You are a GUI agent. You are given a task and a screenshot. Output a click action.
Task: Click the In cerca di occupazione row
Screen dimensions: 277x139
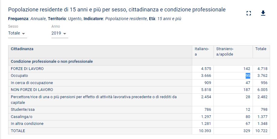[x=139, y=83]
